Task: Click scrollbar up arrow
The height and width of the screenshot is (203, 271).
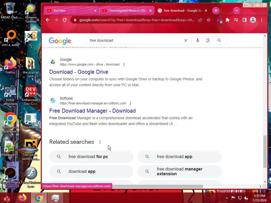Action: pos(265,36)
